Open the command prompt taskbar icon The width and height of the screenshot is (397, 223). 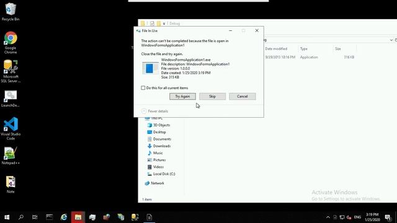[x=50, y=217]
